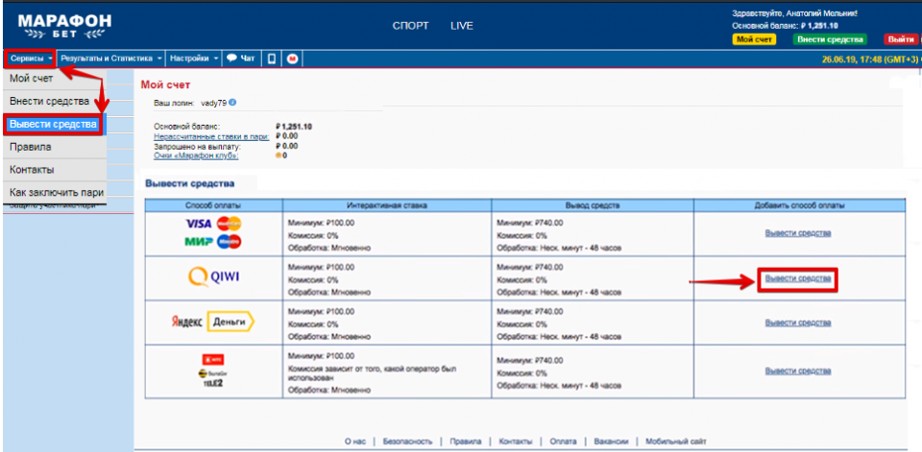This screenshot has height=452, width=922.
Task: Click the red M round icon
Action: (292, 59)
